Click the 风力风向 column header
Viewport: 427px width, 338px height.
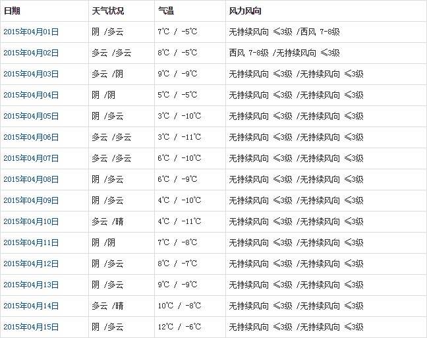[x=245, y=11]
